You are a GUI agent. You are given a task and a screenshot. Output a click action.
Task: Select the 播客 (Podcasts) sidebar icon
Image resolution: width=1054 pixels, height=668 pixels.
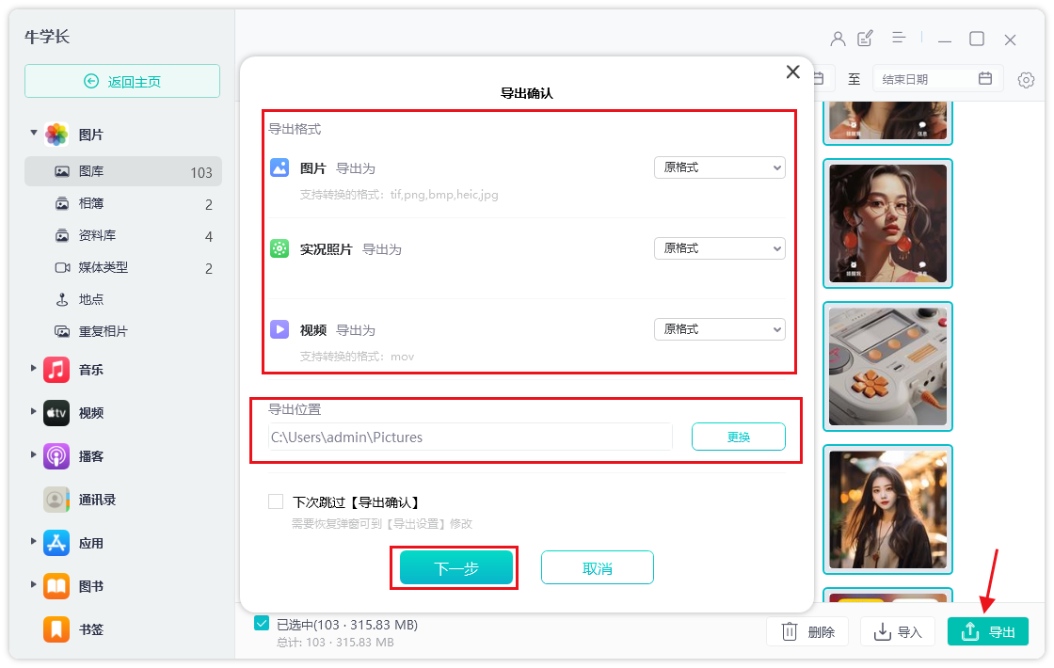56,455
